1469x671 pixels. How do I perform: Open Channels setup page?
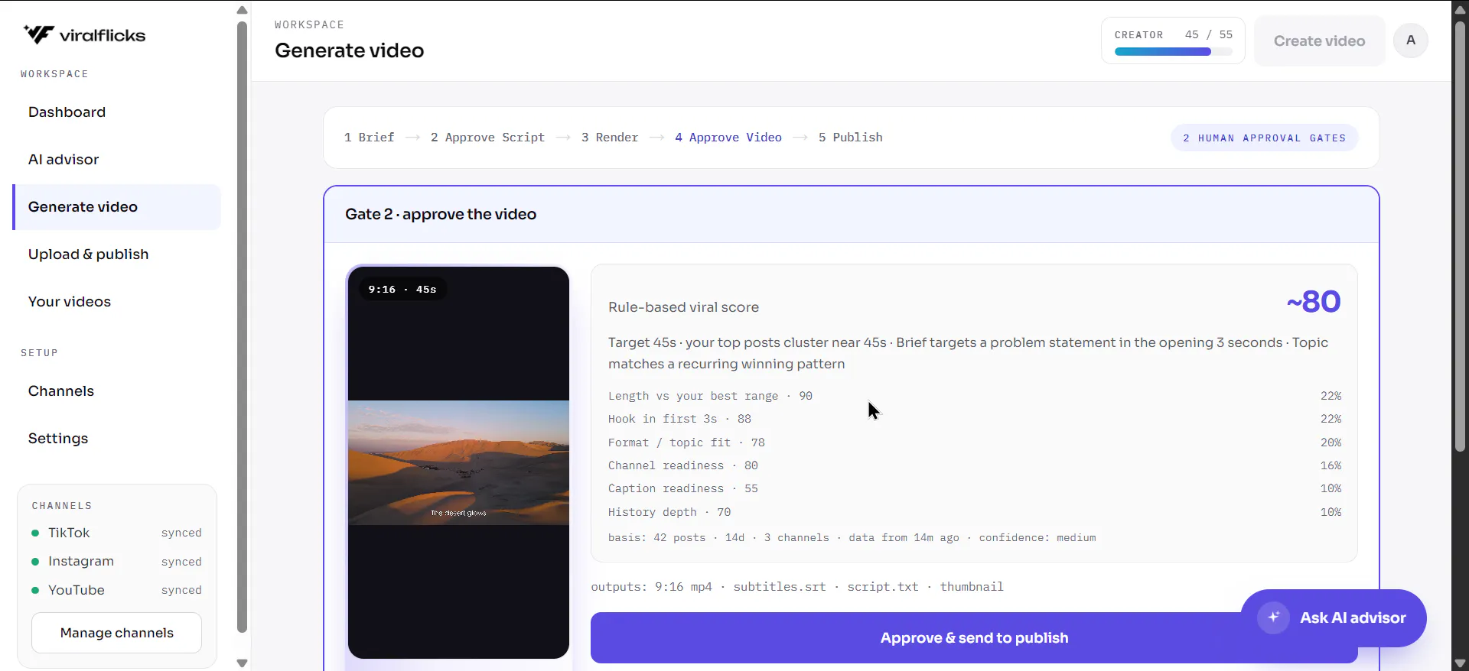coord(116,391)
